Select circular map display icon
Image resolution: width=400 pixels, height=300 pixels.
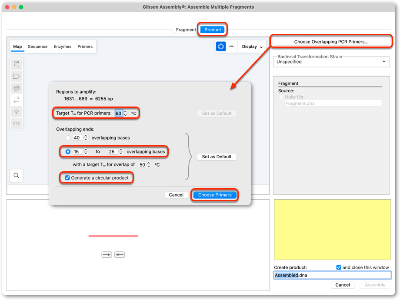click(x=221, y=47)
